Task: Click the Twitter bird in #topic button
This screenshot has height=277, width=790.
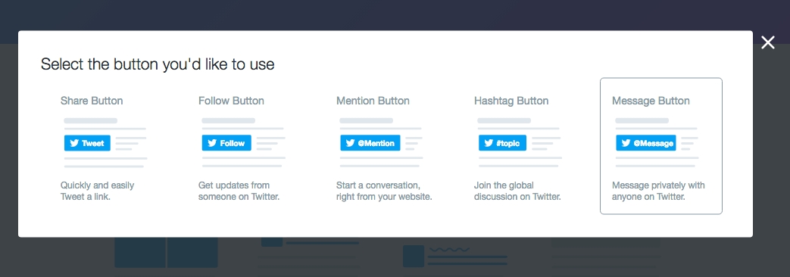Action: pyautogui.click(x=489, y=143)
